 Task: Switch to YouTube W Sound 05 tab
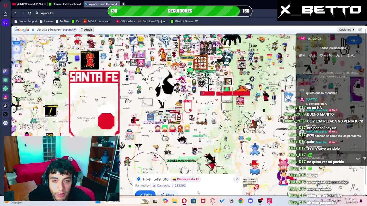point(29,4)
